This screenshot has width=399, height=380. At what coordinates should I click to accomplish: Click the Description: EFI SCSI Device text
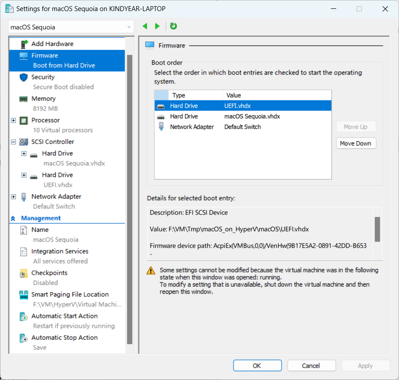(188, 212)
